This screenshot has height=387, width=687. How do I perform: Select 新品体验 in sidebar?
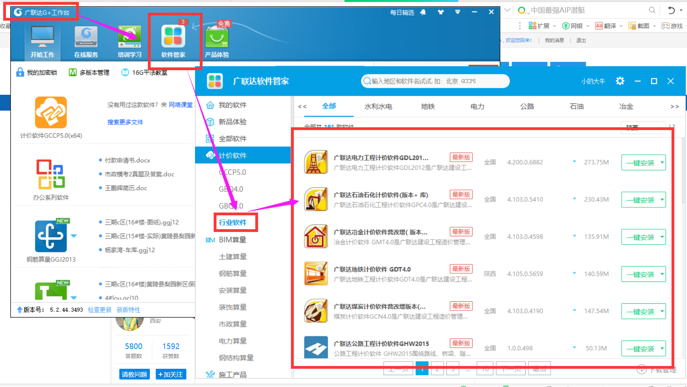pyautogui.click(x=233, y=122)
